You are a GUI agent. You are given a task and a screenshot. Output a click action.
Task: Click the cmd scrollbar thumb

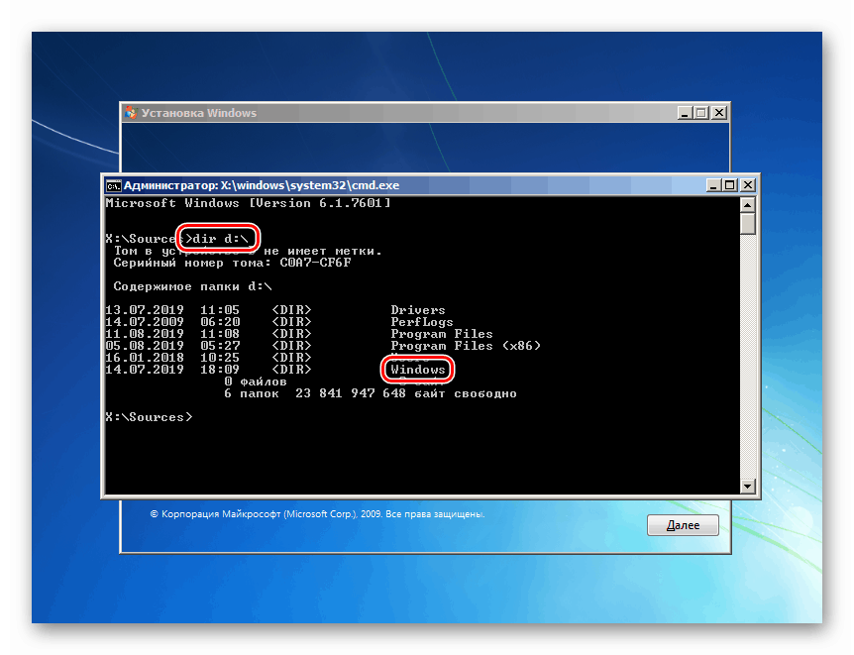pyautogui.click(x=747, y=223)
